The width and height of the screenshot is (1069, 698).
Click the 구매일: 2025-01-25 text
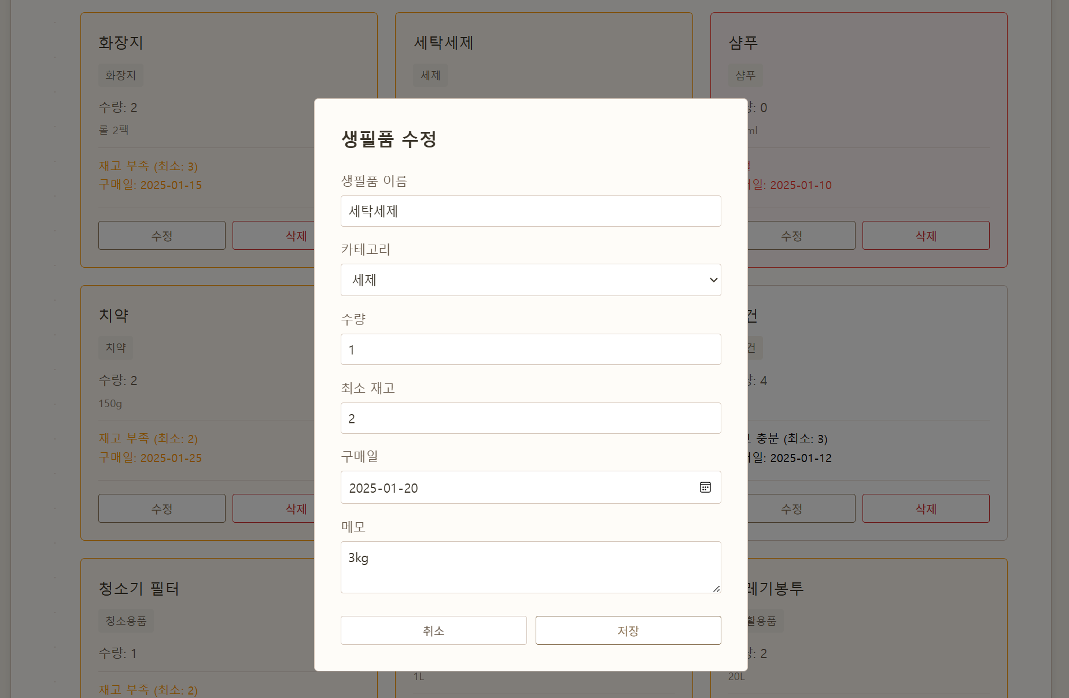150,458
